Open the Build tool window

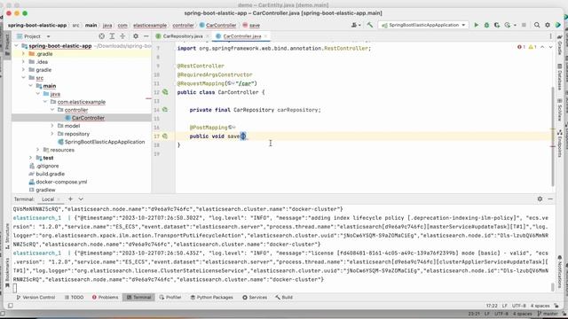click(284, 298)
